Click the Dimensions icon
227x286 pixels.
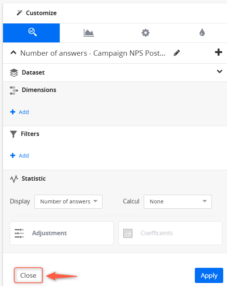pos(14,91)
